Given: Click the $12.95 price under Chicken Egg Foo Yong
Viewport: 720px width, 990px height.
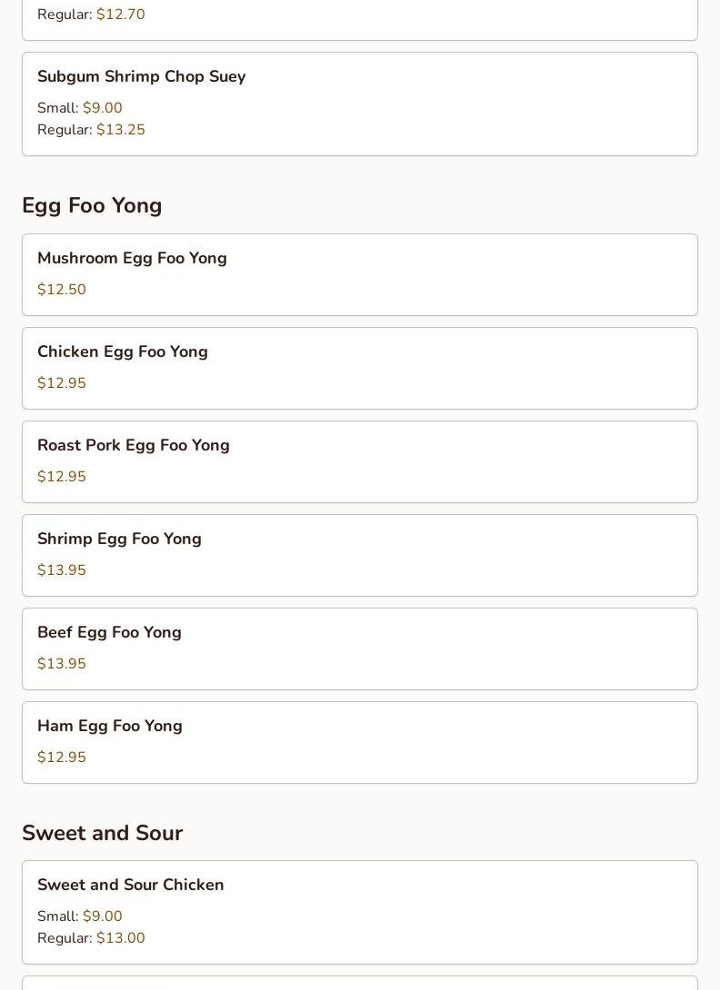Looking at the screenshot, I should [x=62, y=383].
